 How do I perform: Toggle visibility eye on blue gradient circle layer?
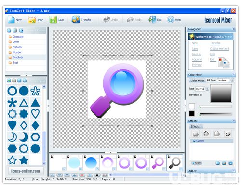pos(85,157)
